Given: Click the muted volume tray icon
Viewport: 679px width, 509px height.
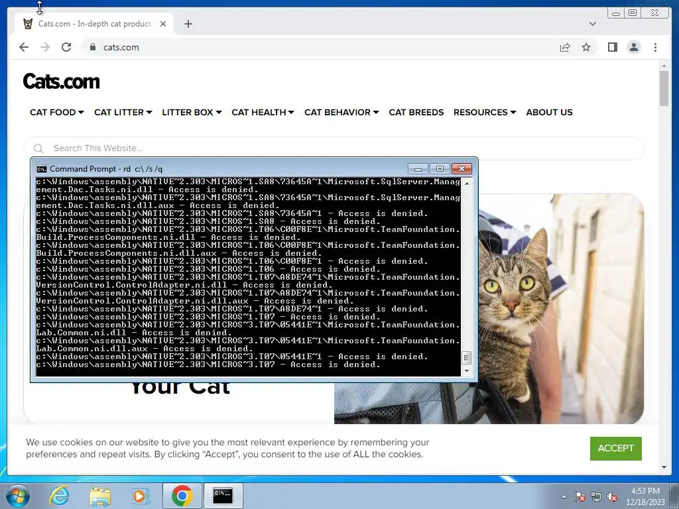Looking at the screenshot, I should [612, 496].
